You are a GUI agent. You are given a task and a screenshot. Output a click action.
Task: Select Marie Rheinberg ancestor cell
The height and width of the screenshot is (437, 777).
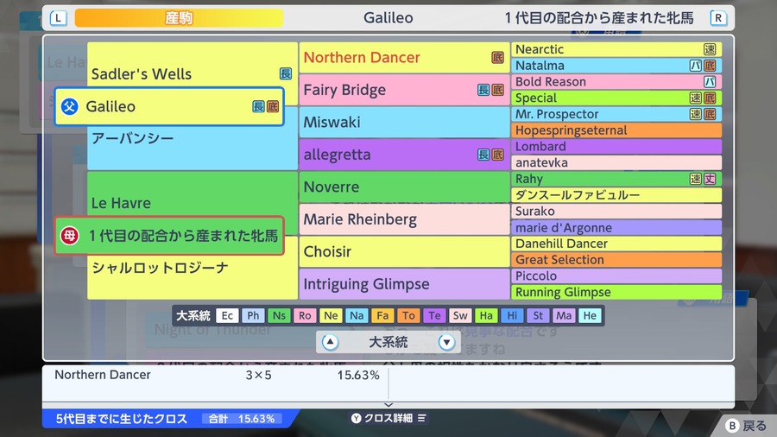(x=404, y=219)
